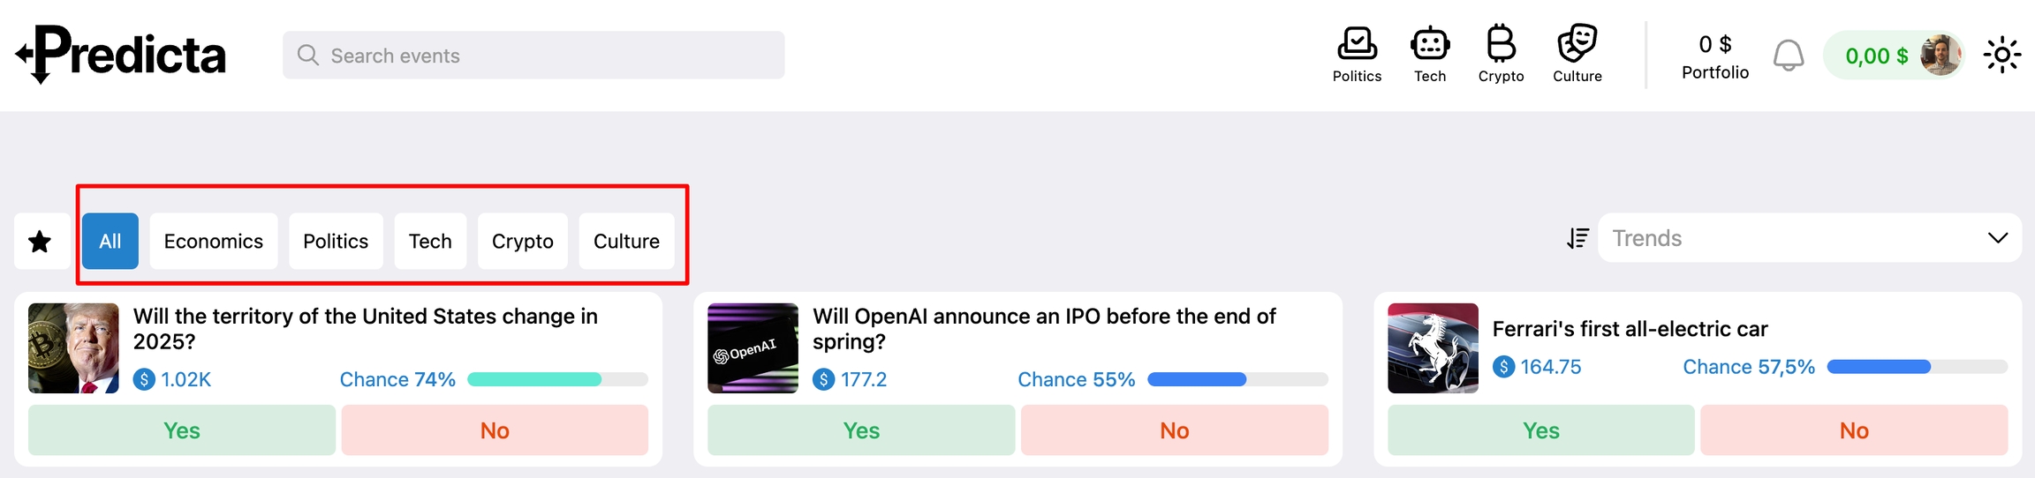This screenshot has width=2035, height=478.
Task: Toggle the favorites star filter
Action: [41, 241]
